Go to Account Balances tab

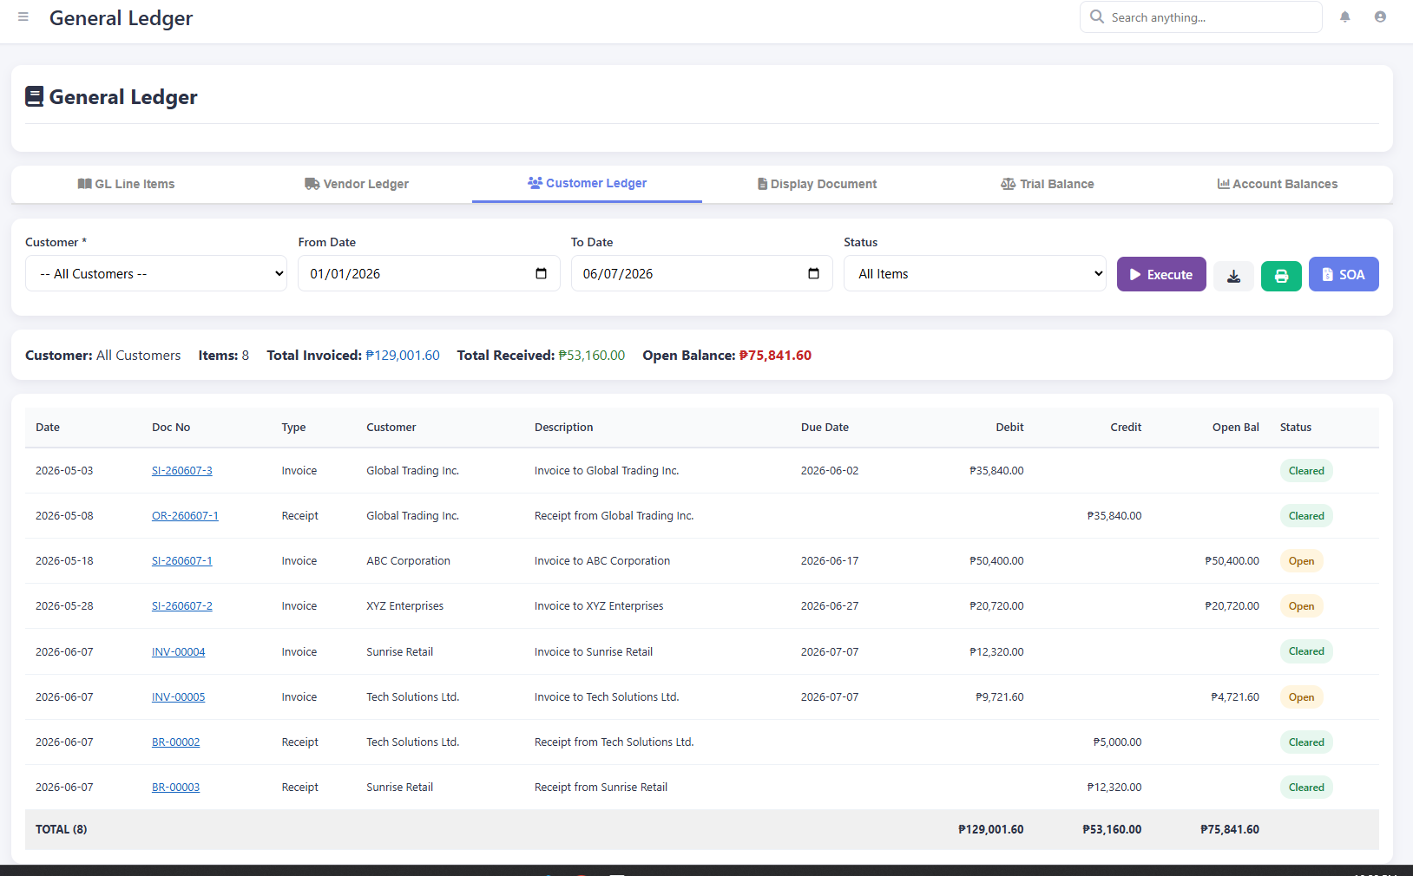1277,184
